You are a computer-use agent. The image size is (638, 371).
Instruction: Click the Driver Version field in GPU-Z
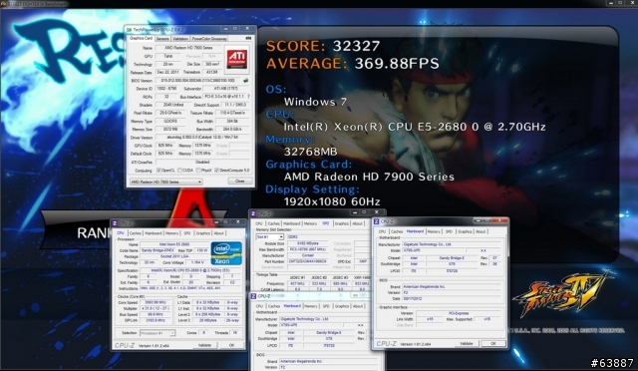click(x=202, y=138)
